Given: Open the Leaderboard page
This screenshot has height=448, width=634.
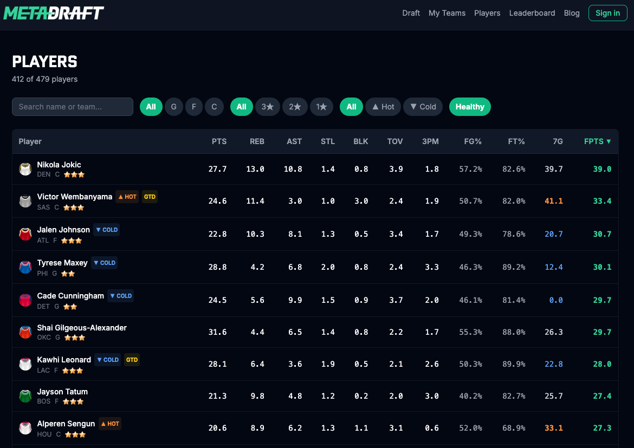Looking at the screenshot, I should [532, 13].
